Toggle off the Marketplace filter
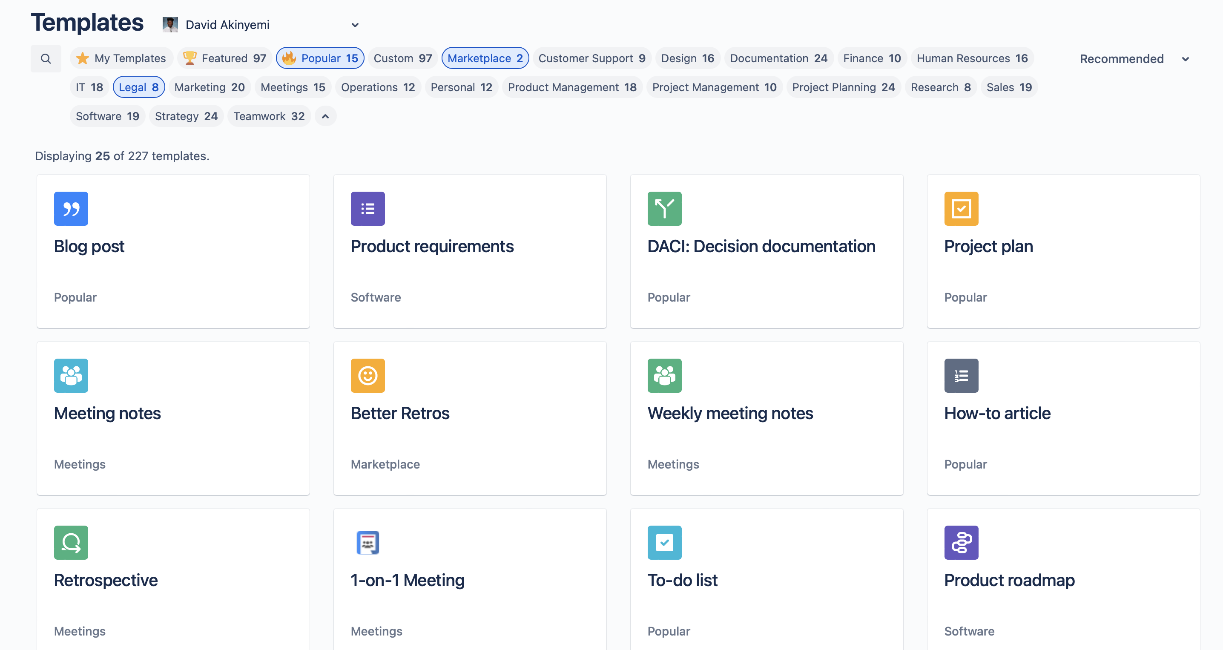Image resolution: width=1223 pixels, height=650 pixels. pos(484,58)
